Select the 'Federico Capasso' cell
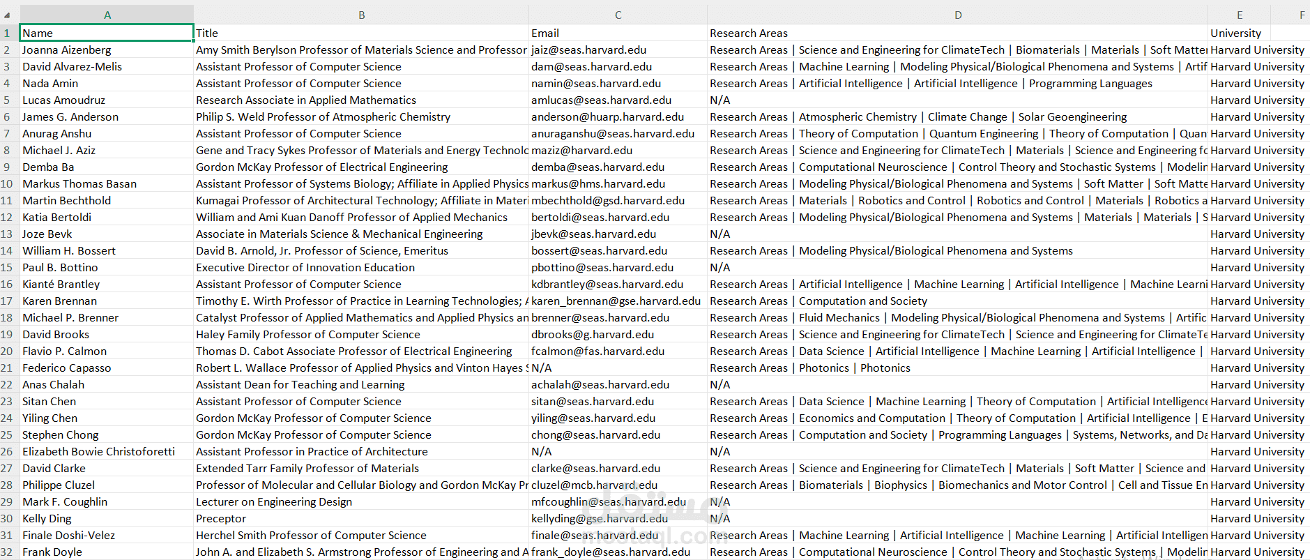Viewport: 1310px width, 560px height. point(107,368)
